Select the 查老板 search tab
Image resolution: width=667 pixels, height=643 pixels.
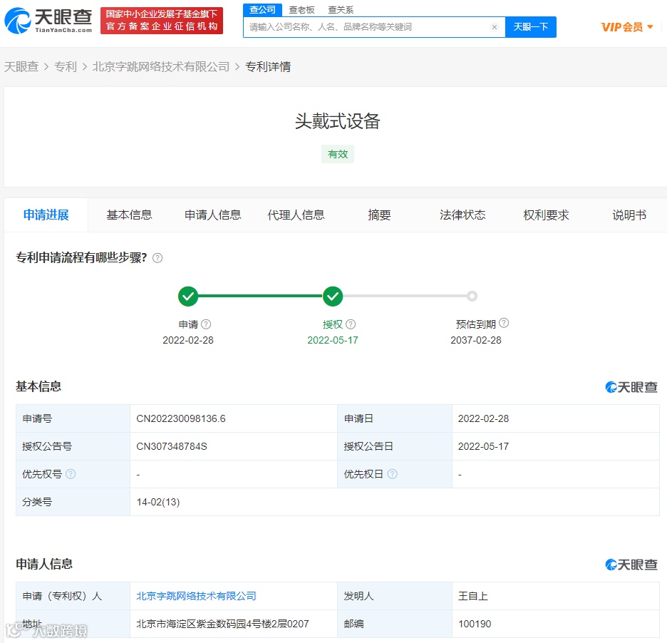point(301,10)
